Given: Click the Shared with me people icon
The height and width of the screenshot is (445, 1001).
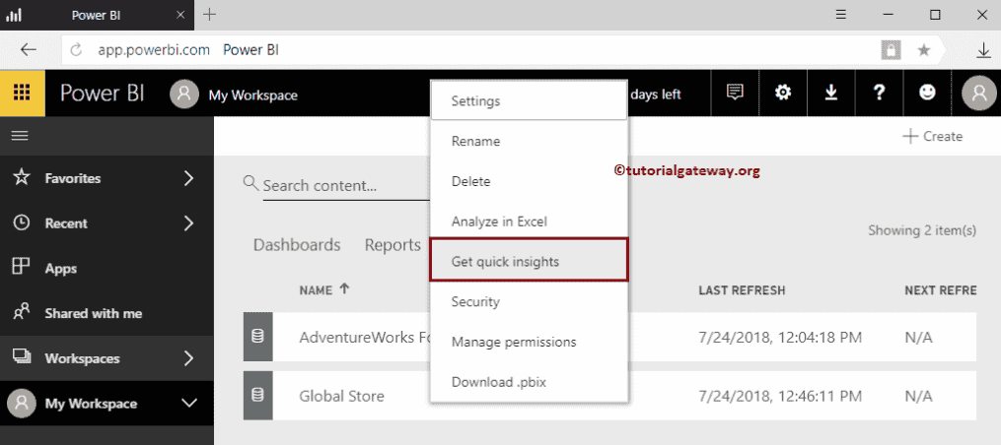Looking at the screenshot, I should (21, 313).
